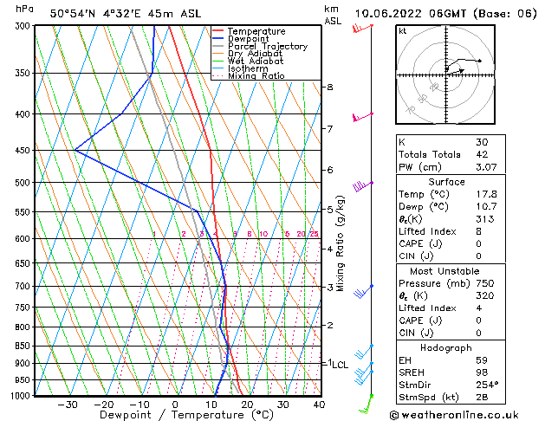Click the blue Dewpoint legend line sample
Screen dimensions: 545x421
pyautogui.click(x=218, y=39)
